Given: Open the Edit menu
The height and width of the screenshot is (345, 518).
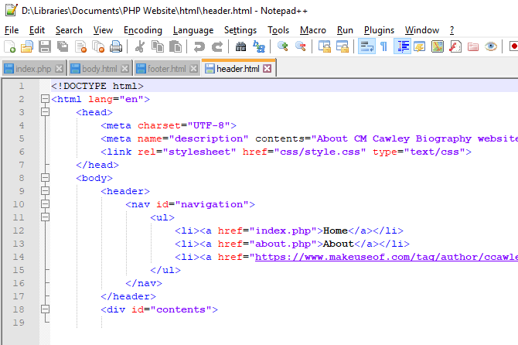Looking at the screenshot, I should [x=37, y=30].
